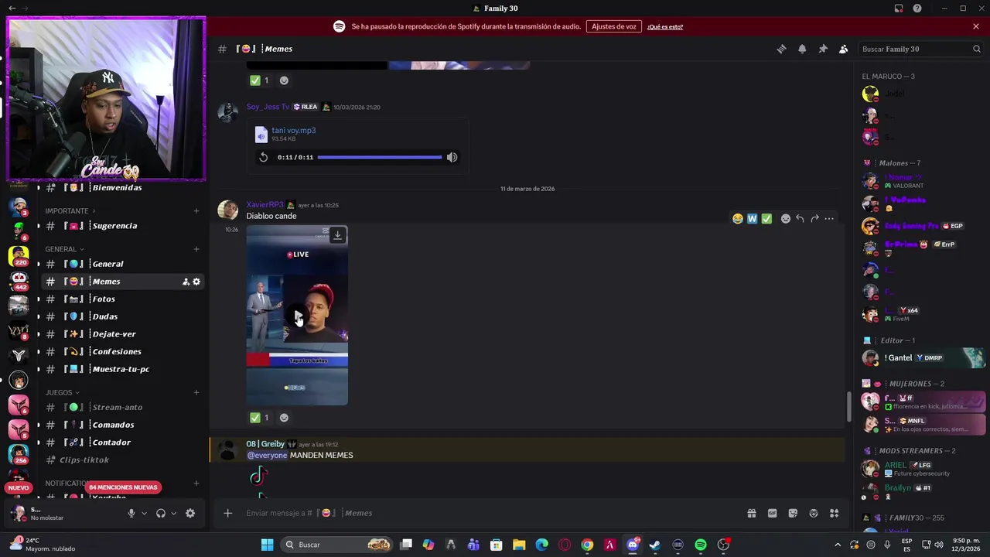This screenshot has height=557, width=990.
Task: React with laughing emoji quick reaction
Action: click(x=738, y=219)
